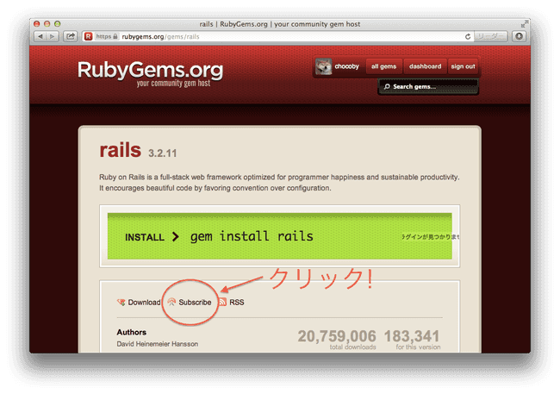Click the Subscribe radar icon
Image resolution: width=560 pixels, height=394 pixels.
pos(172,303)
